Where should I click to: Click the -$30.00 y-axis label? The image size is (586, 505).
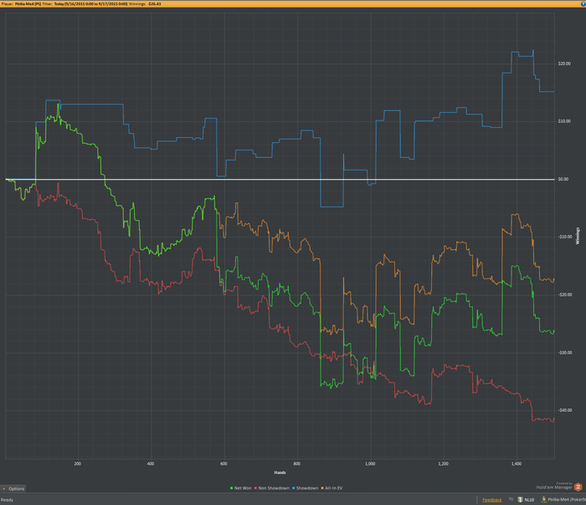tap(565, 352)
